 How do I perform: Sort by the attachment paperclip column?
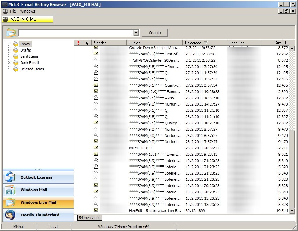(x=87, y=43)
